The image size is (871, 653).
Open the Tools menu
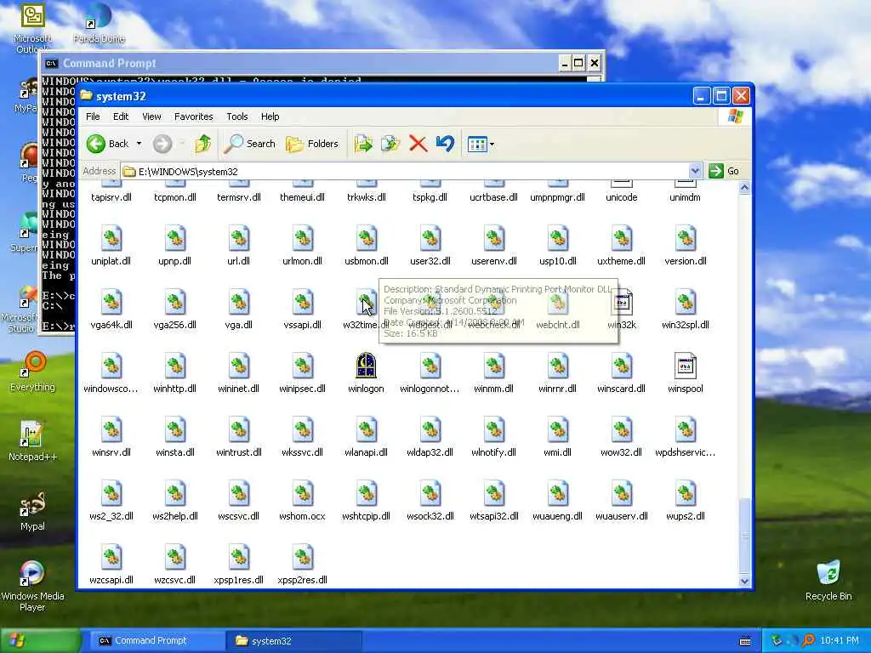point(237,116)
